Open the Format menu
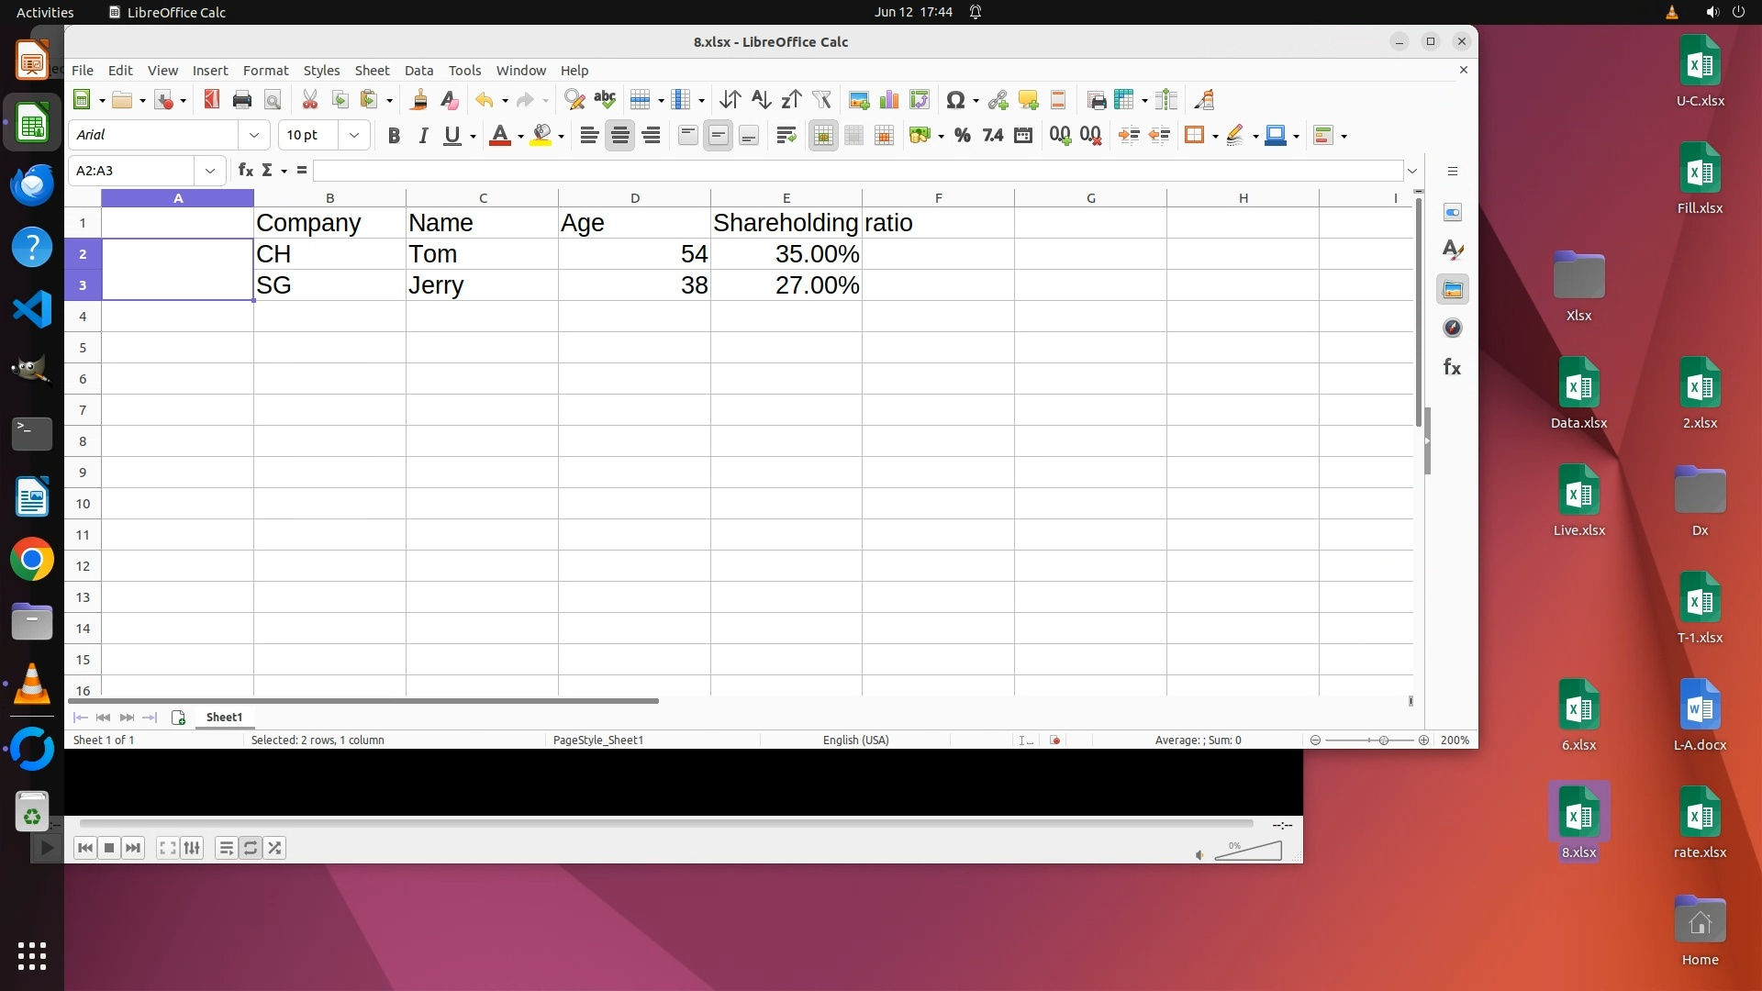This screenshot has height=991, width=1762. pyautogui.click(x=265, y=71)
